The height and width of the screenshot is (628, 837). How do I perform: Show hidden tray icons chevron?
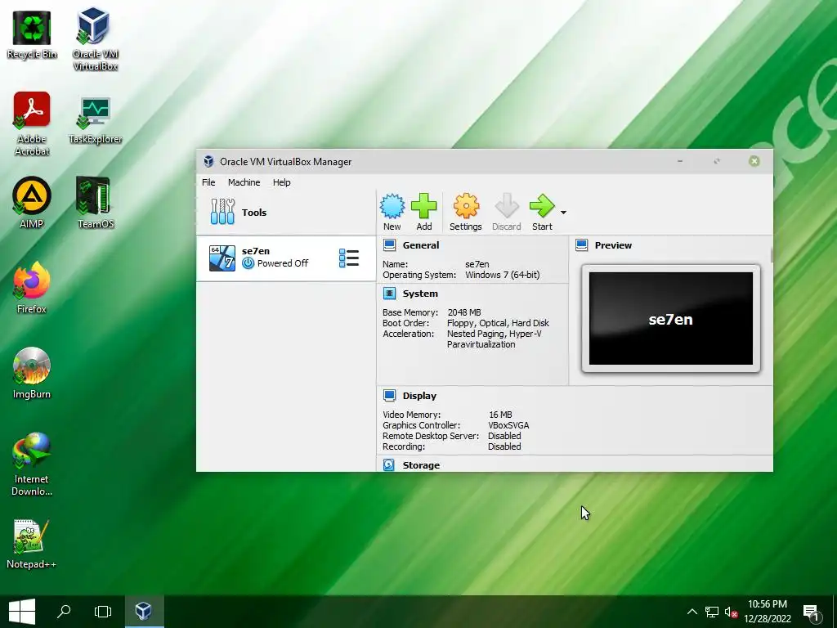(x=692, y=612)
